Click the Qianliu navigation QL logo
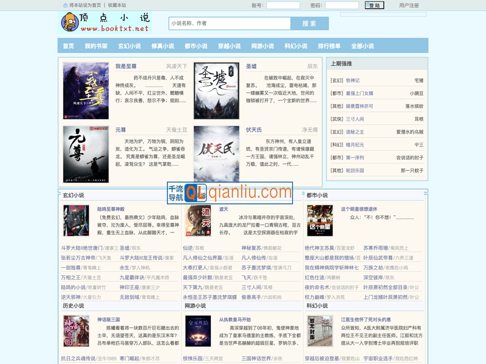The width and height of the screenshot is (486, 364). (x=191, y=193)
